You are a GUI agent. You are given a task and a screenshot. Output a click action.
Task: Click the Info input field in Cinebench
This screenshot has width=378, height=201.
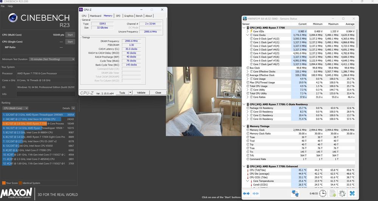point(46,94)
